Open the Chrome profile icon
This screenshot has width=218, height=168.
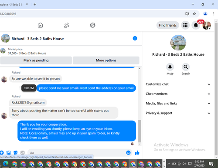205,14
